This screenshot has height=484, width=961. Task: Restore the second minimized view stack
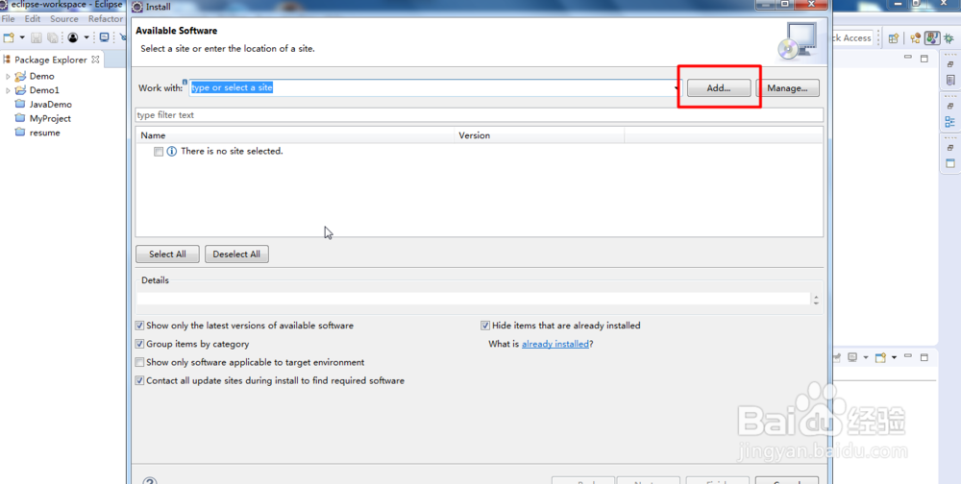pos(950,106)
